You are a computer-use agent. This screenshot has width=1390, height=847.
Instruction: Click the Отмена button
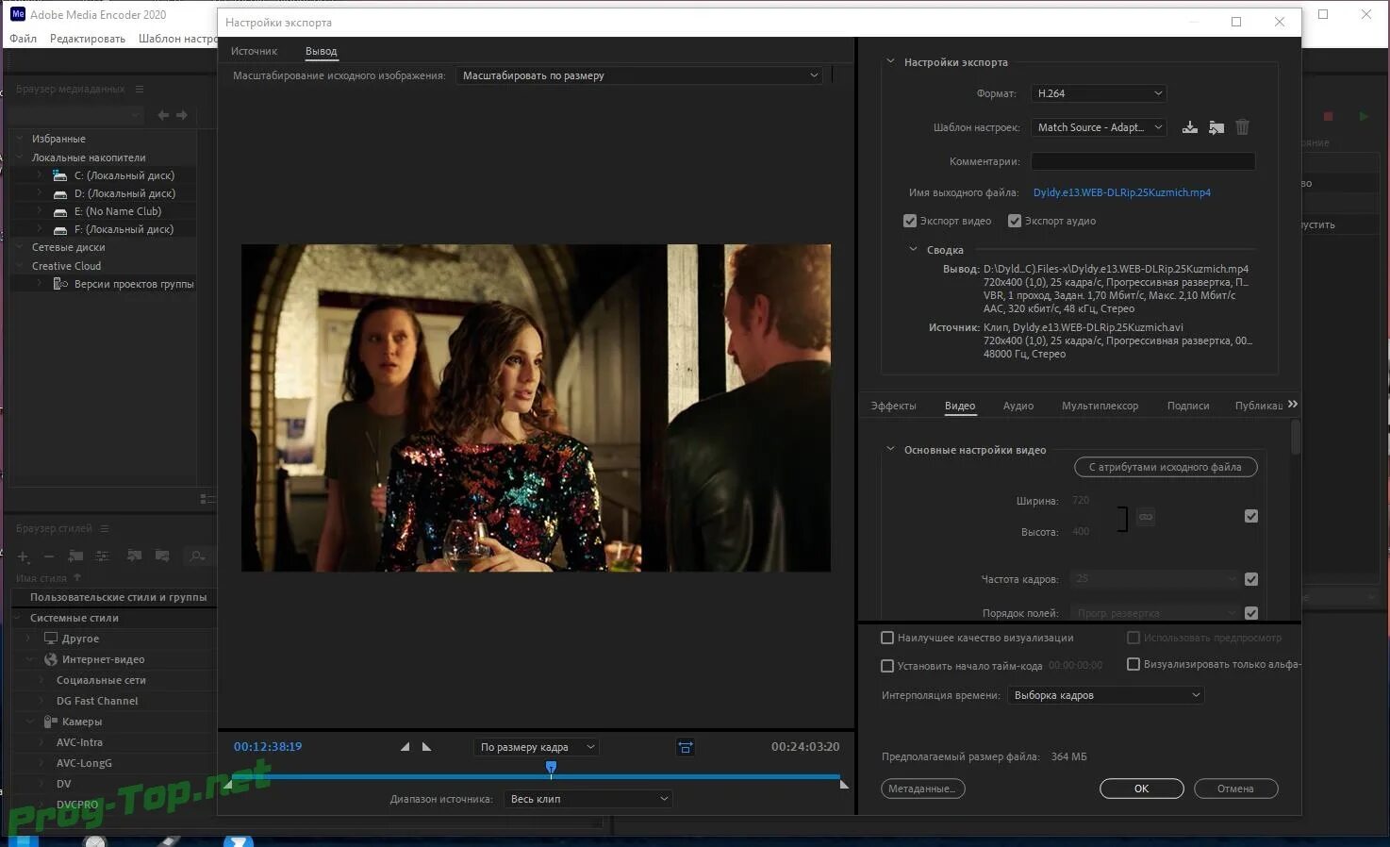point(1235,789)
